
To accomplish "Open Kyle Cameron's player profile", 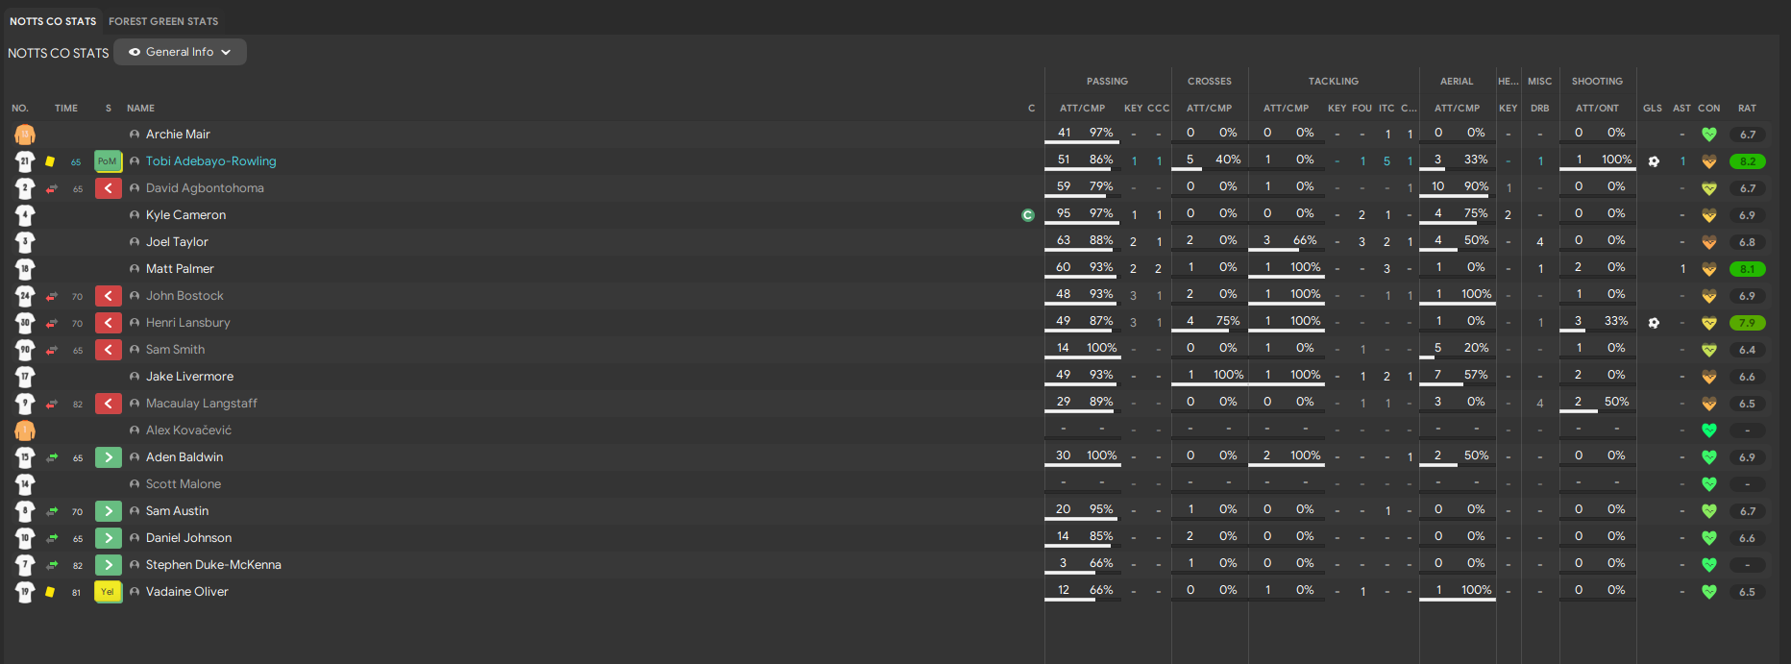I will coord(185,215).
